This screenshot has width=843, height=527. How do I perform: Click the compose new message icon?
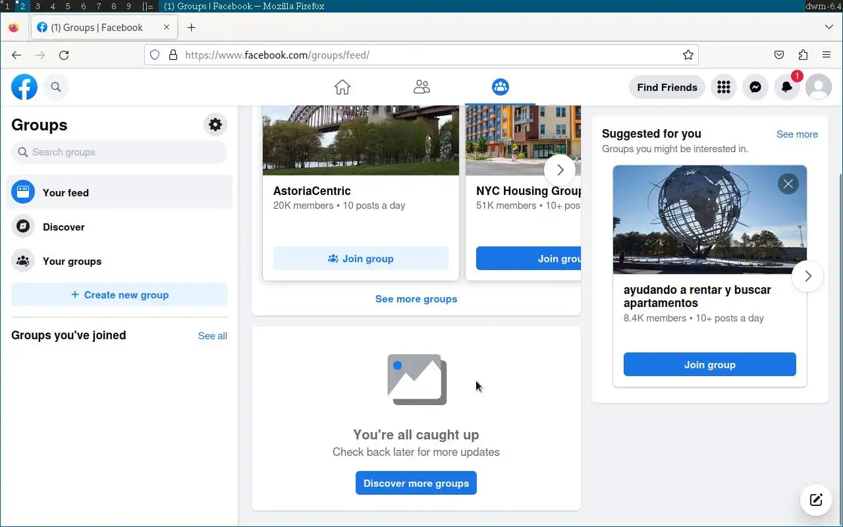pos(816,500)
